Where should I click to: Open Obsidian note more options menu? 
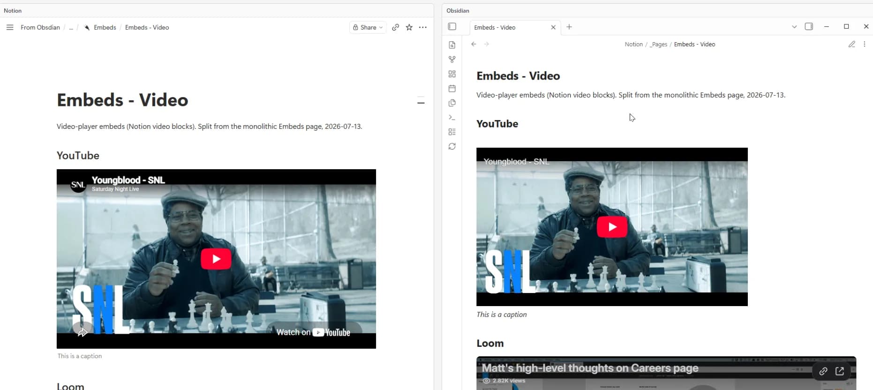pos(865,44)
